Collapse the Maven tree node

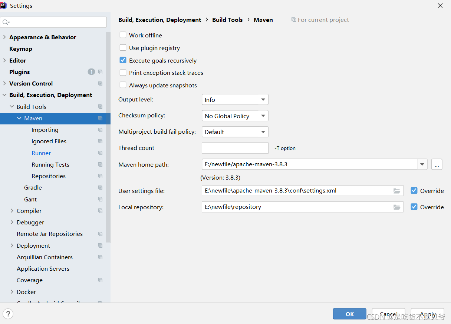tap(19, 118)
